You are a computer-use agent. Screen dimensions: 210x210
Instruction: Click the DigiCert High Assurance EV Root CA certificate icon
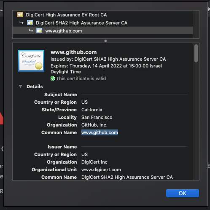pos(20,14)
